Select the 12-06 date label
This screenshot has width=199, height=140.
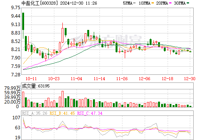[x=145, y=79]
